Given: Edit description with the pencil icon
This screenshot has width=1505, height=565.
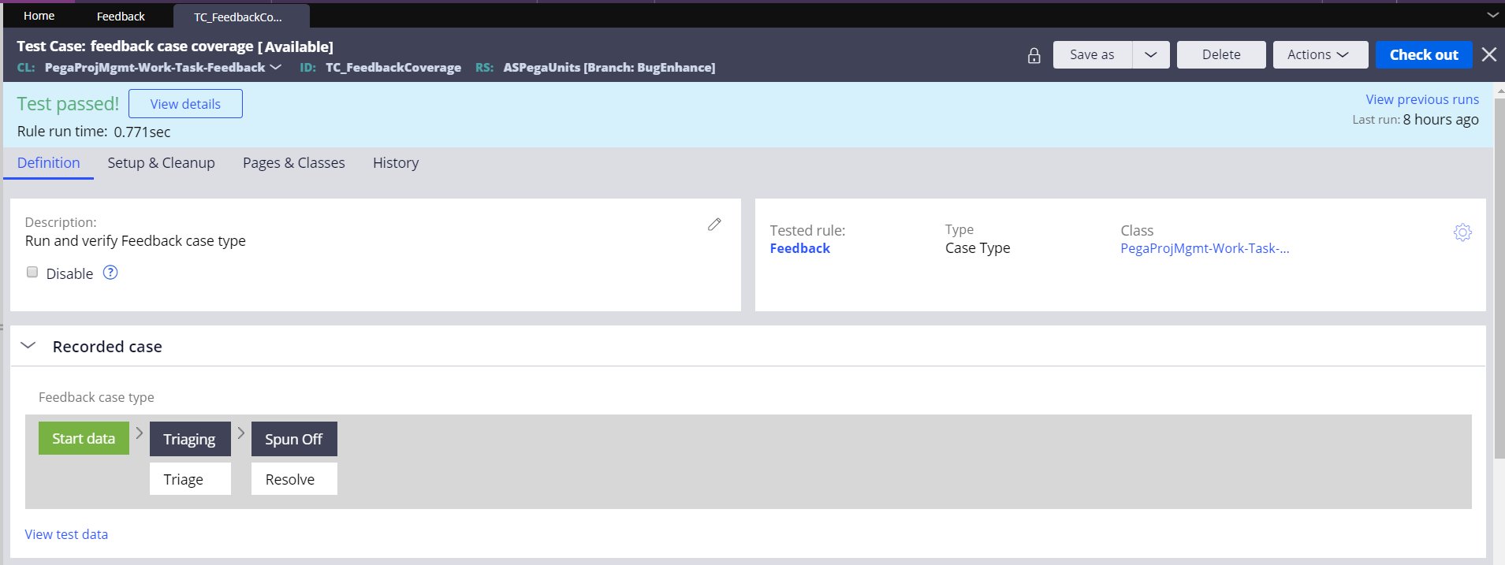Looking at the screenshot, I should coord(714,225).
